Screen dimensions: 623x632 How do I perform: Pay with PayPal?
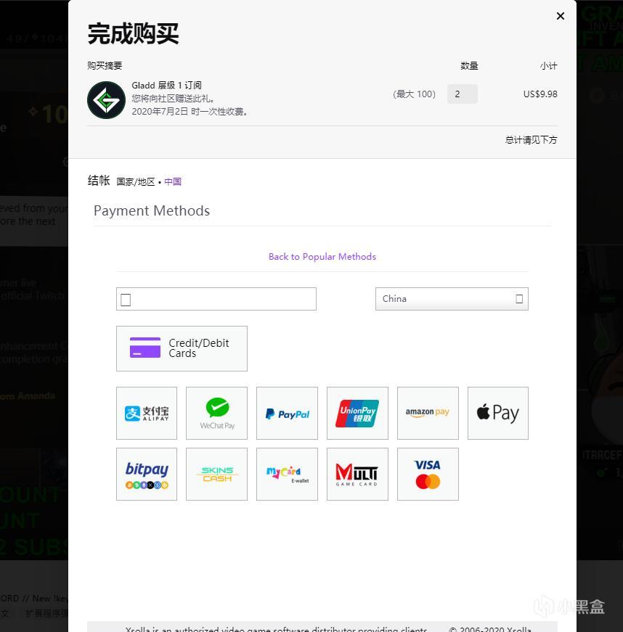pos(287,413)
